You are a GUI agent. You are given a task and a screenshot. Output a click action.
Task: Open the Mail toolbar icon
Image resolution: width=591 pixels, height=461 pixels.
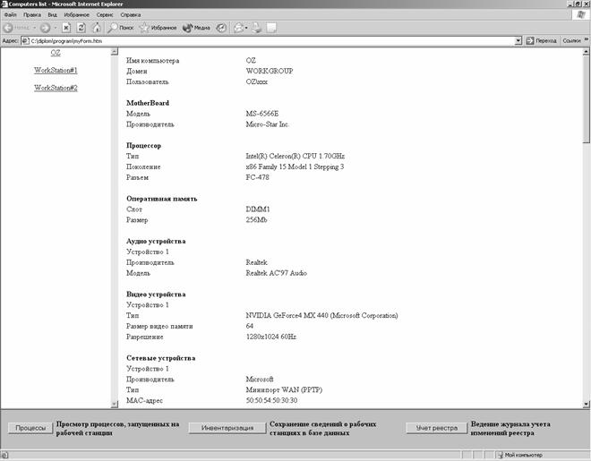point(240,28)
